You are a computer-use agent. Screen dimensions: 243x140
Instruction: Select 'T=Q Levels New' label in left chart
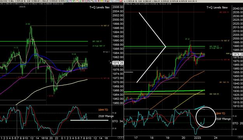tap(100, 7)
